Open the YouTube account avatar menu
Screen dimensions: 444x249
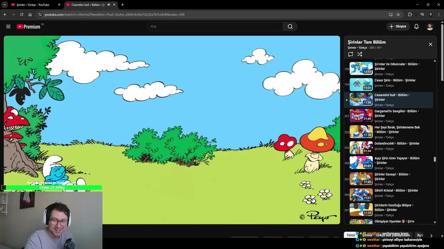click(x=430, y=27)
